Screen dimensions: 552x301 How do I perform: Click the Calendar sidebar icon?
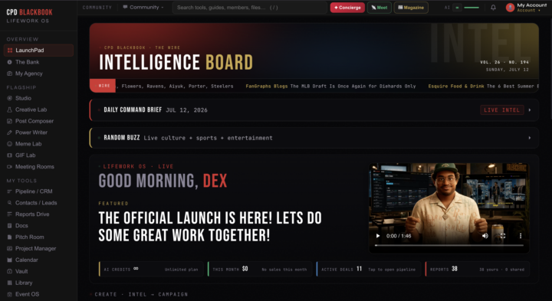(9, 260)
